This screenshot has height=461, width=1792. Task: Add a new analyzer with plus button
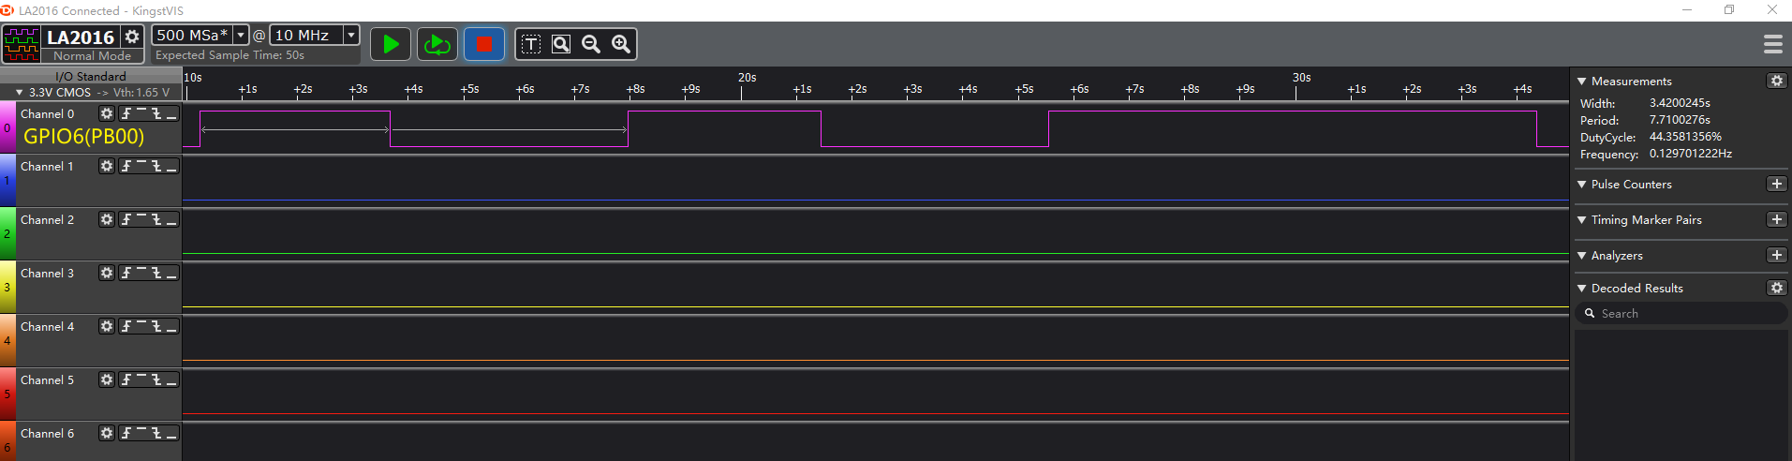click(x=1776, y=255)
